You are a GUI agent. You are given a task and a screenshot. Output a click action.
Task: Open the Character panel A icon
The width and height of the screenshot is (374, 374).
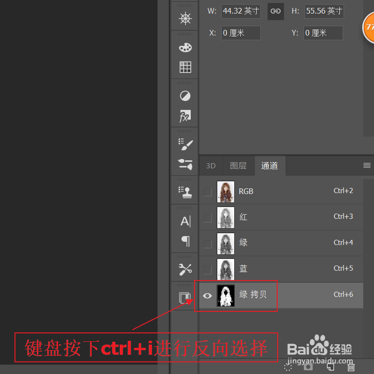pos(185,221)
